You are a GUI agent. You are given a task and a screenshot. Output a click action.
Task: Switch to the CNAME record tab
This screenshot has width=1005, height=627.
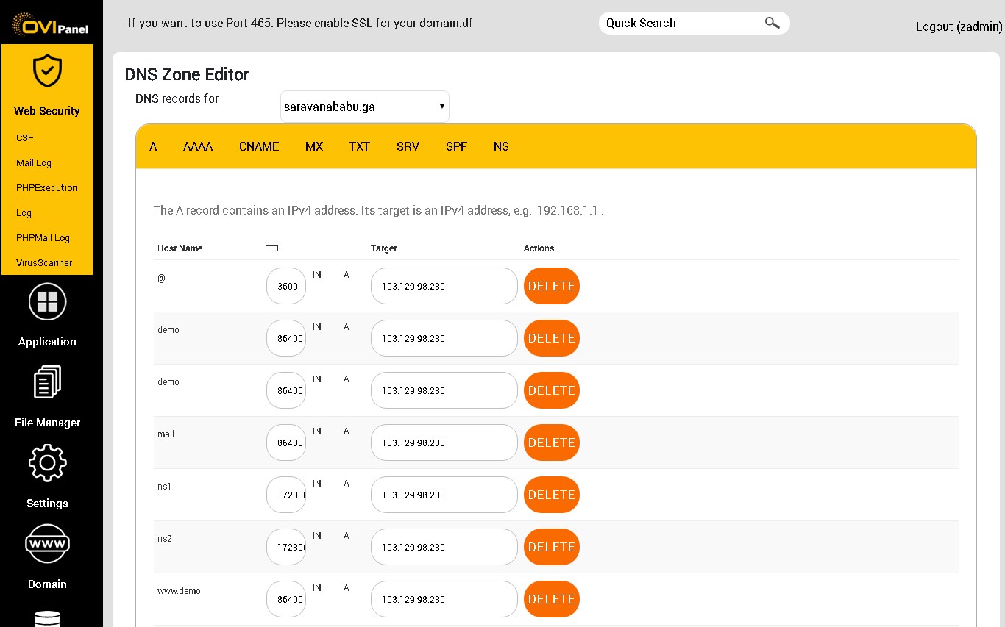point(258,146)
